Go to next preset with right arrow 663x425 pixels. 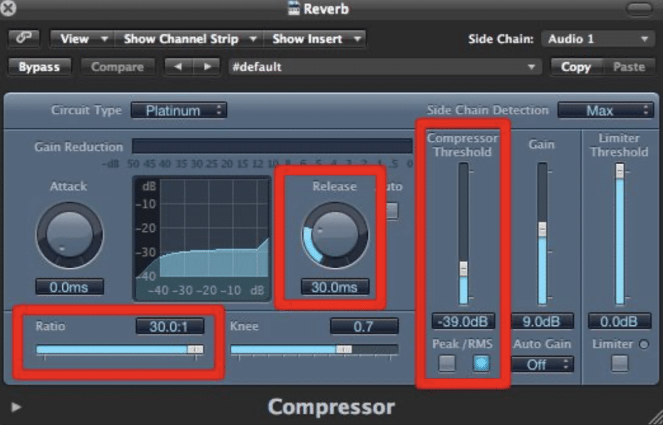(207, 67)
